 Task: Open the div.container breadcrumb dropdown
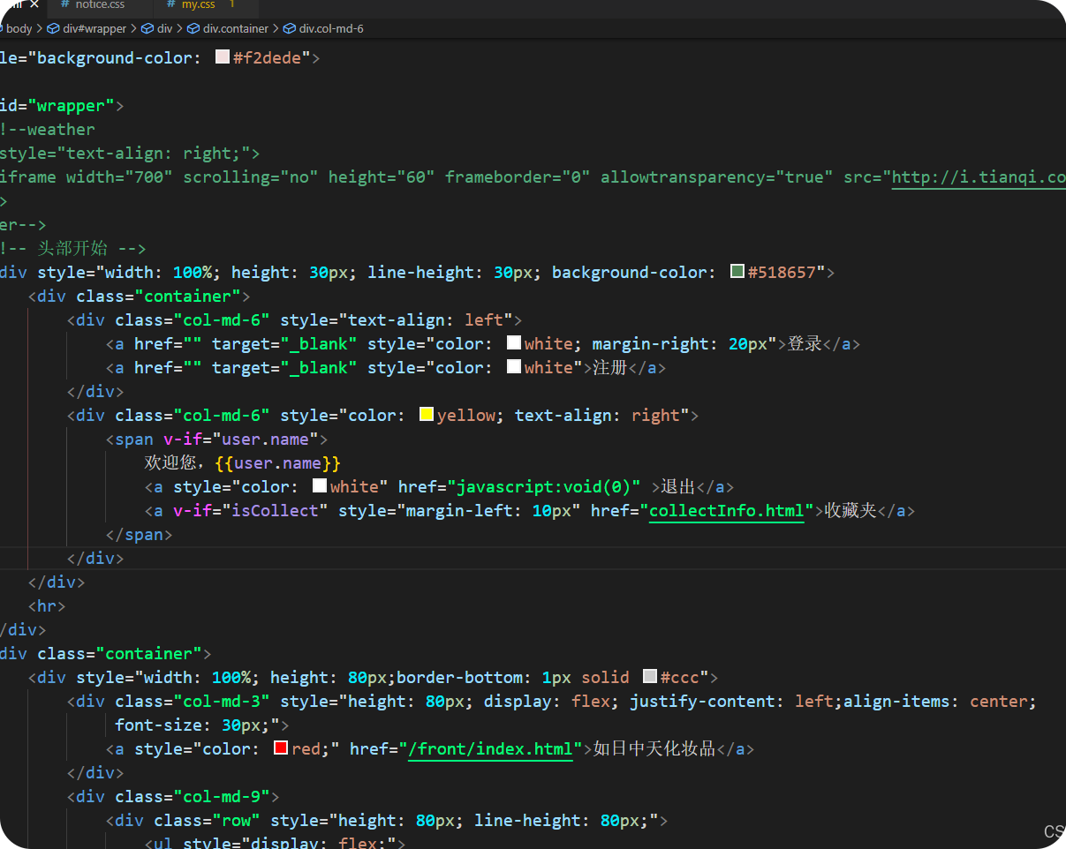235,29
